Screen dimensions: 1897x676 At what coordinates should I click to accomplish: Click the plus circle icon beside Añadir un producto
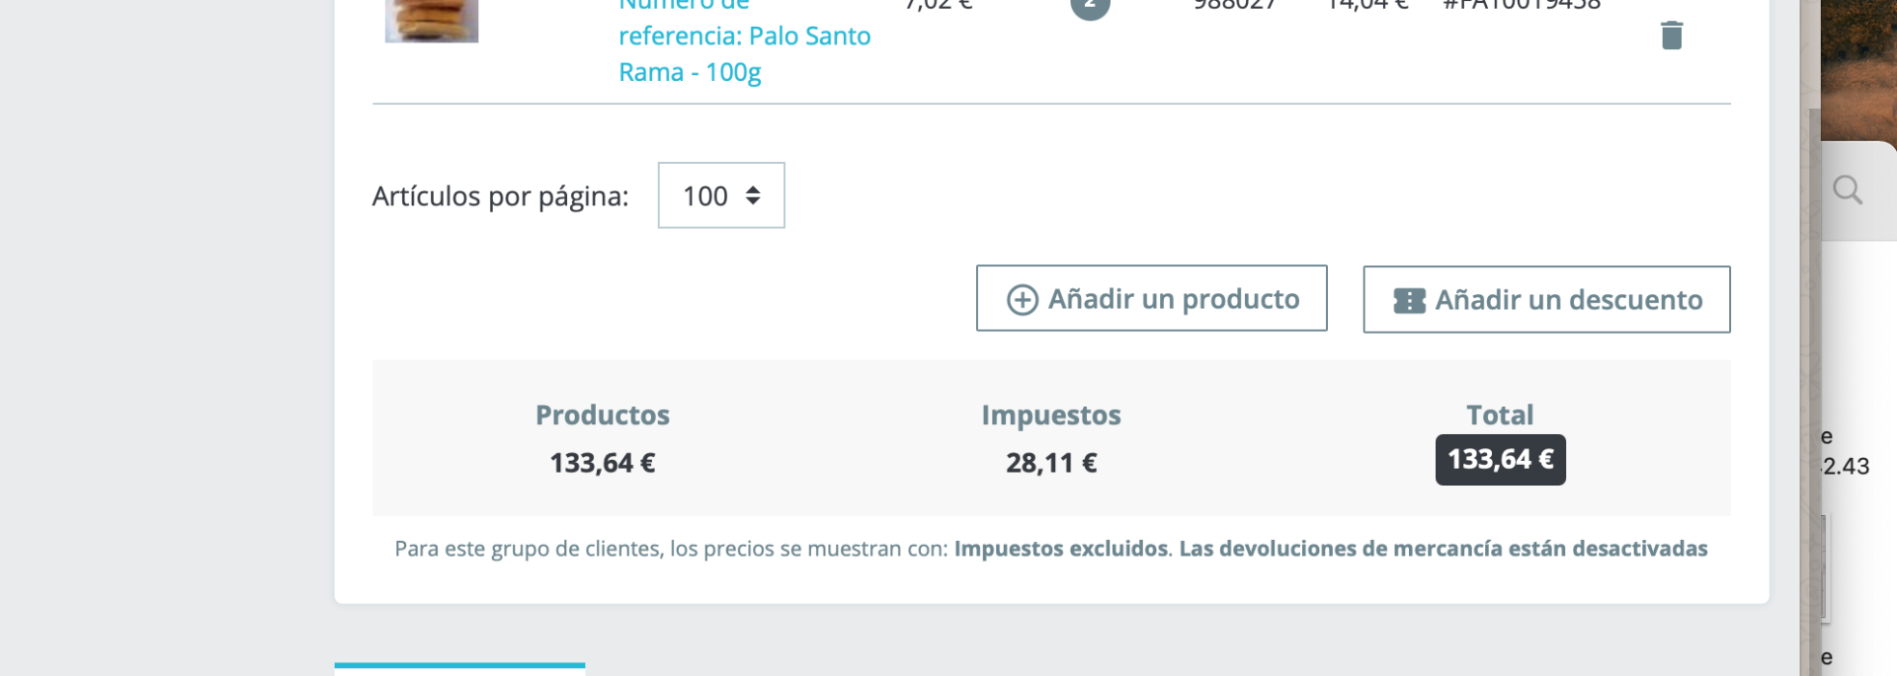click(x=1022, y=300)
